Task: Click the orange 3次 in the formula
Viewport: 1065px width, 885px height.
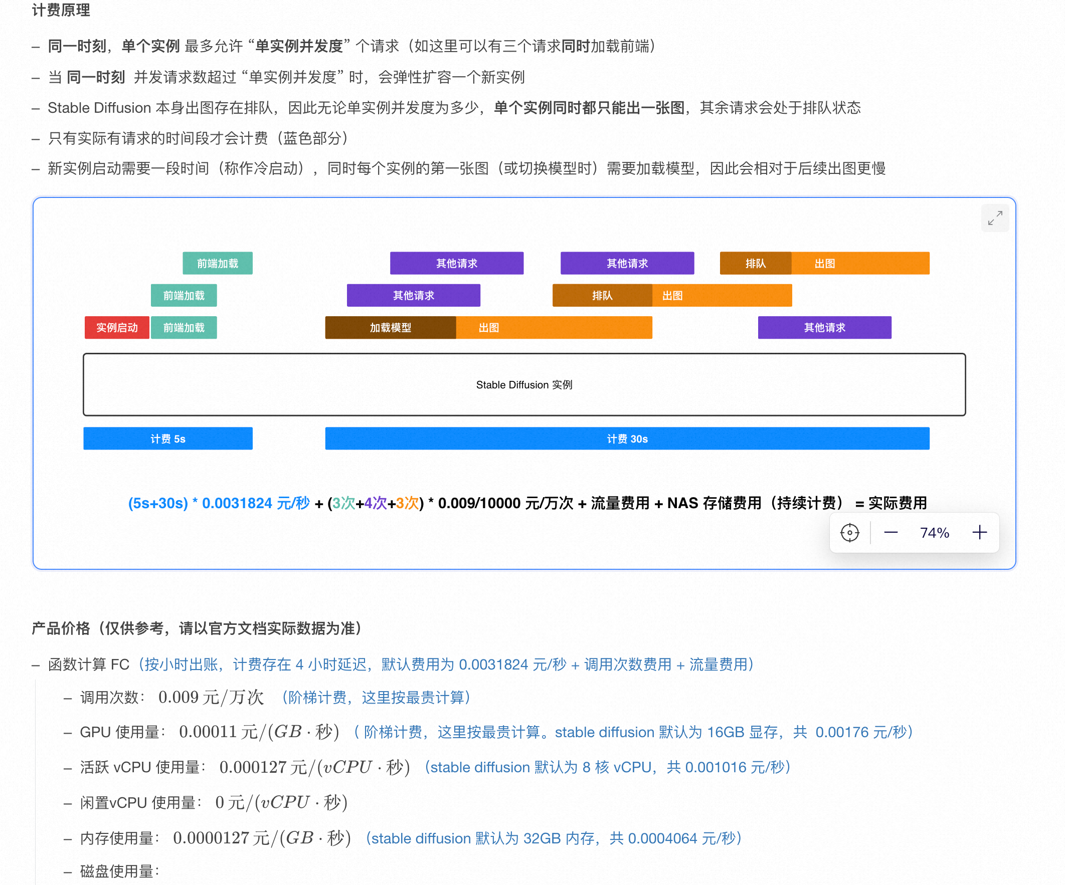Action: click(407, 503)
